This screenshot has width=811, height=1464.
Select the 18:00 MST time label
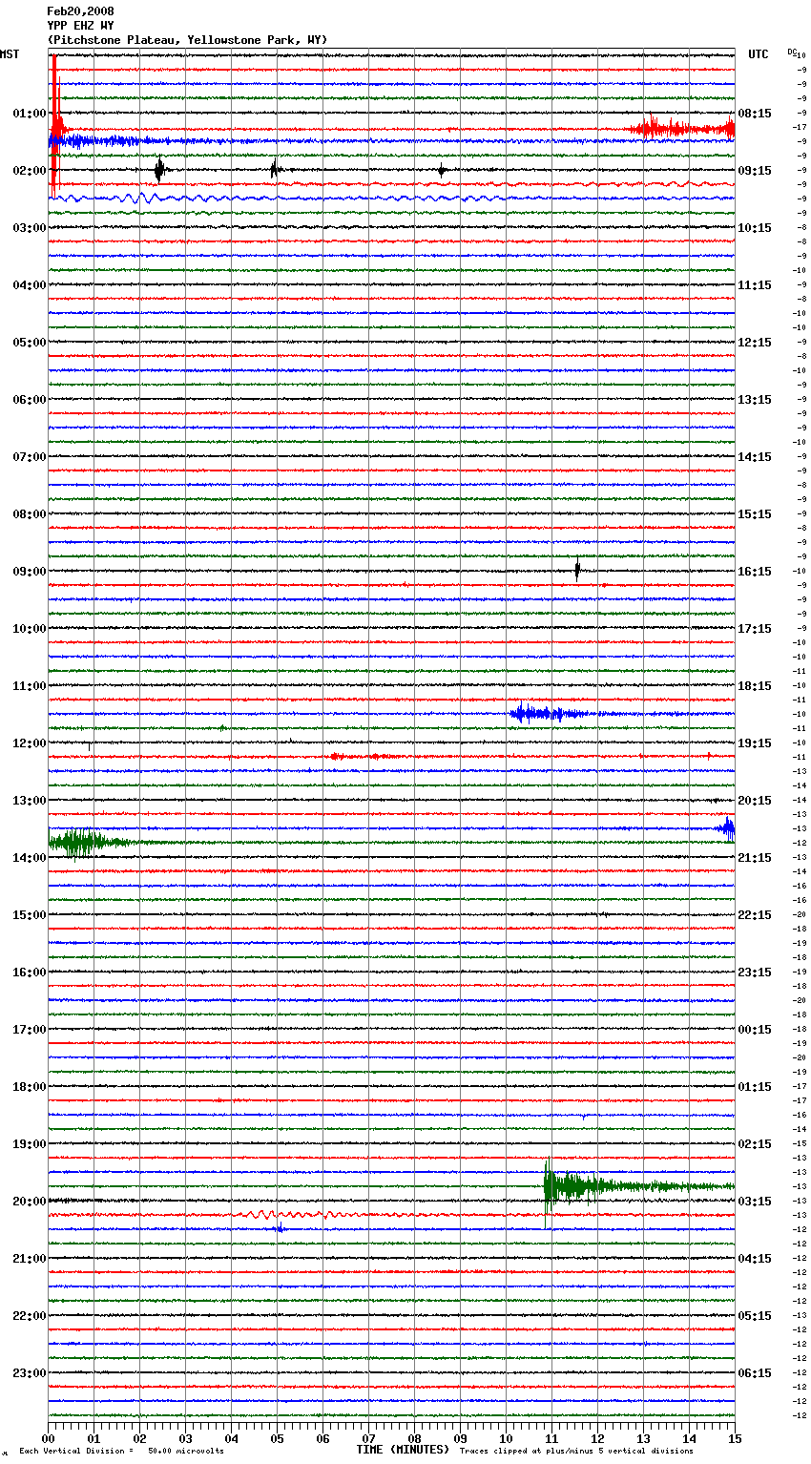30,1087
